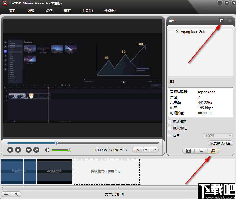This screenshot has height=199, width=236.
Task: Select the scissors clip-cutting tool
Action: tap(28, 150)
